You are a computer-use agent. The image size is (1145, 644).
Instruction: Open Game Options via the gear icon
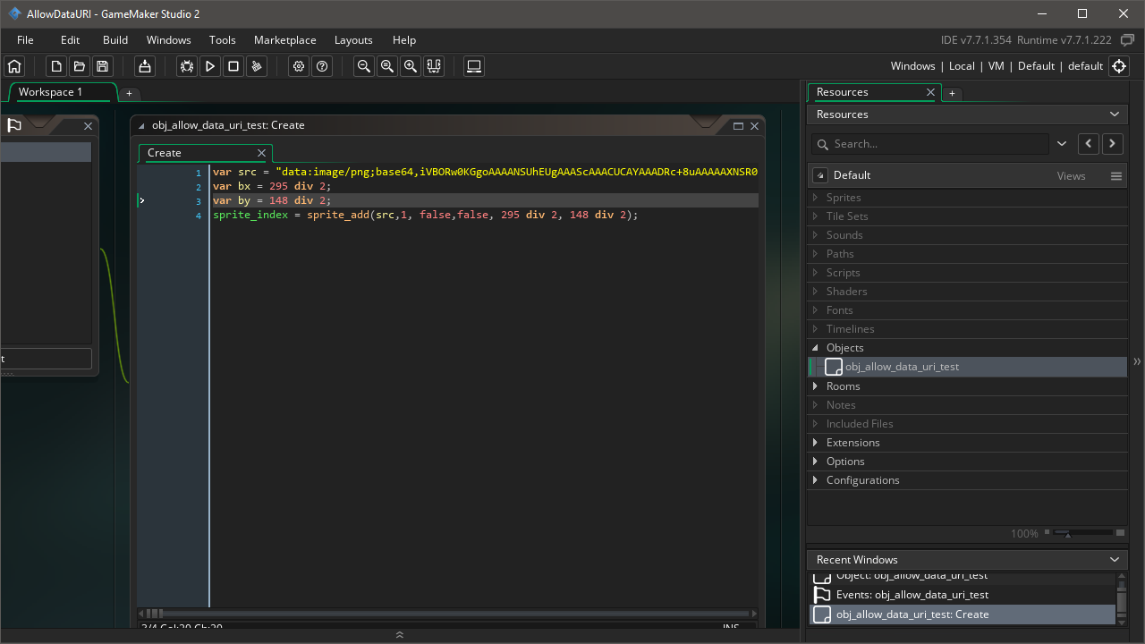point(299,66)
